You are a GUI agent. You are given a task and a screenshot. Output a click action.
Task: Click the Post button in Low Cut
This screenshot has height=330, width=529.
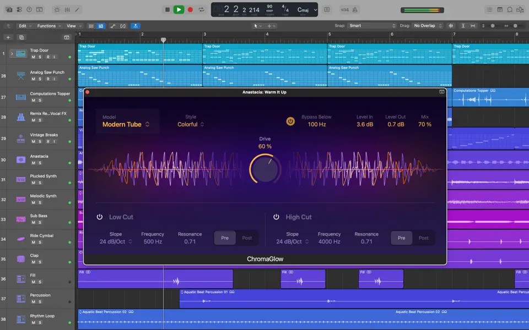[247, 238]
